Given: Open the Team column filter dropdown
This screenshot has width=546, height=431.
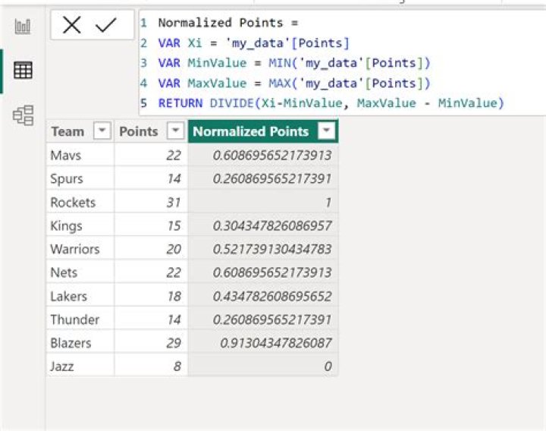Looking at the screenshot, I should 102,131.
